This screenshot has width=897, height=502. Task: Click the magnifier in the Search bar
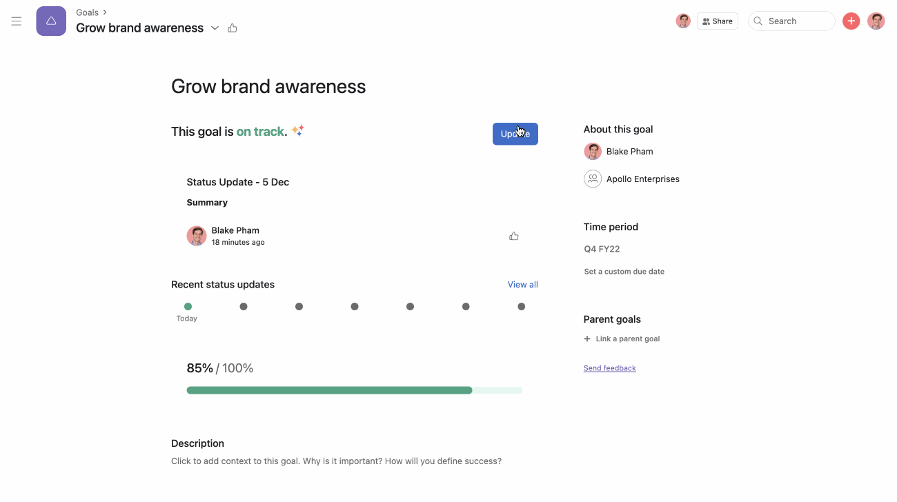(x=758, y=21)
